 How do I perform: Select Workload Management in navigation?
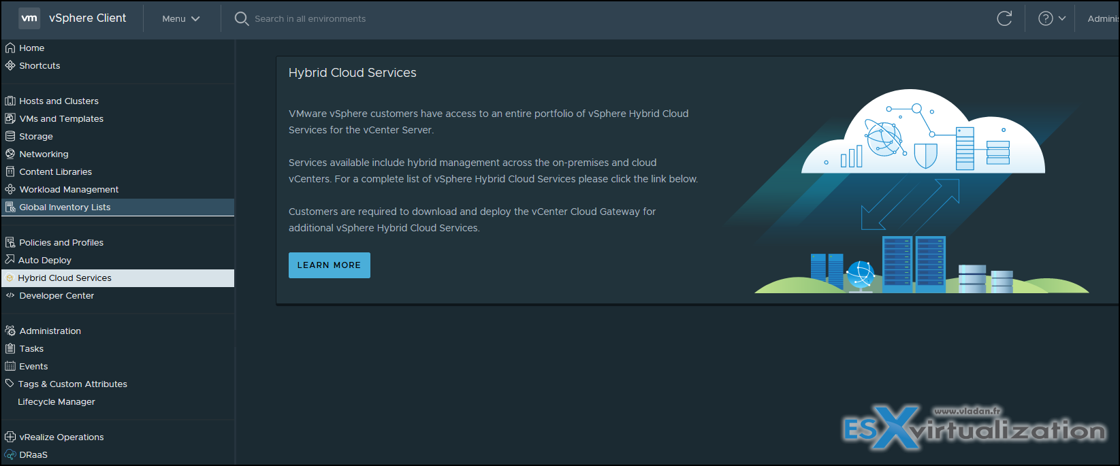69,189
